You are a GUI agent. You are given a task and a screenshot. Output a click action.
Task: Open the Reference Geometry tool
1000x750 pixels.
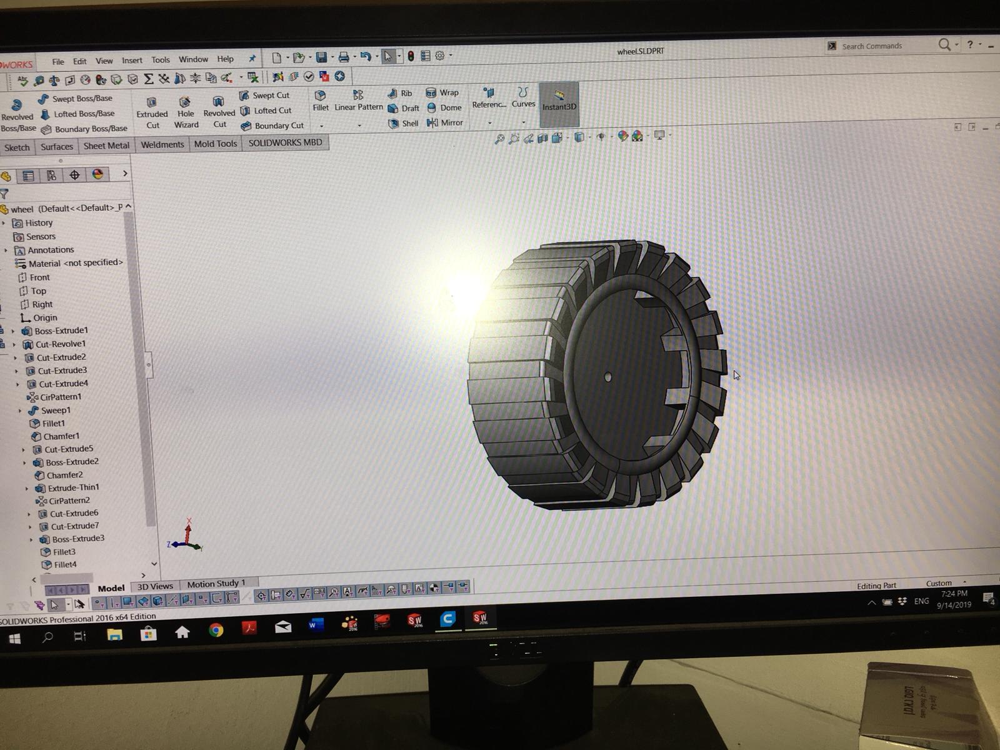tap(489, 94)
